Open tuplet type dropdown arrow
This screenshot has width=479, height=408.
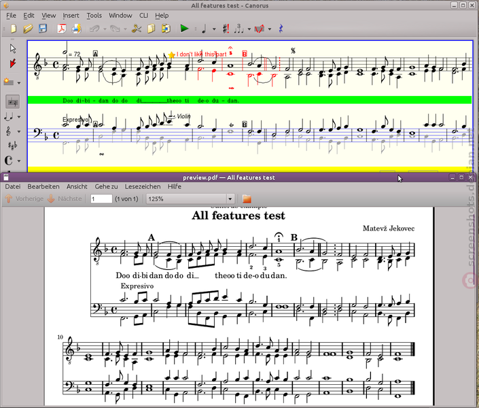249,29
